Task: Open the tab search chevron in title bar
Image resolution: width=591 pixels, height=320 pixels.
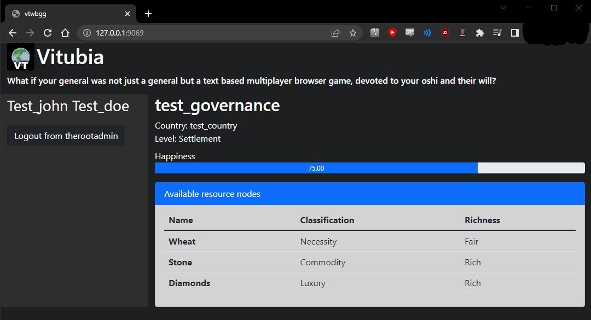Action: pyautogui.click(x=503, y=8)
